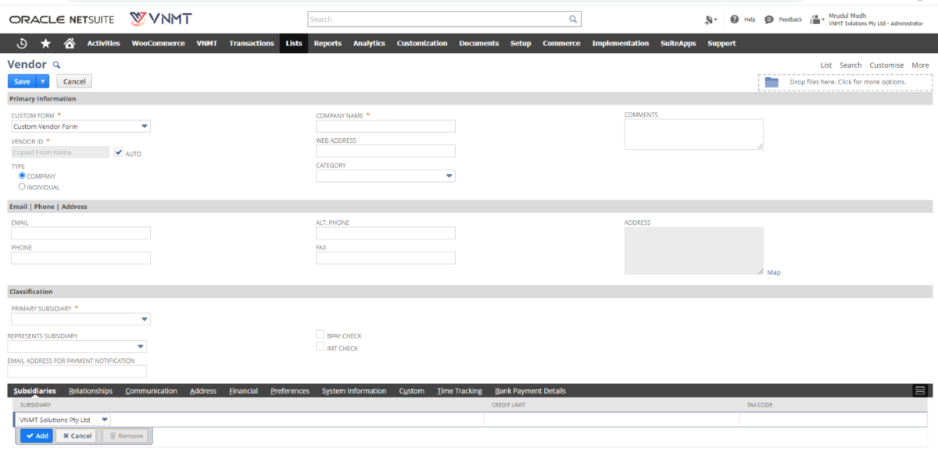Screen dimensions: 938x458
Task: Expand the Category dropdown
Action: [x=449, y=175]
